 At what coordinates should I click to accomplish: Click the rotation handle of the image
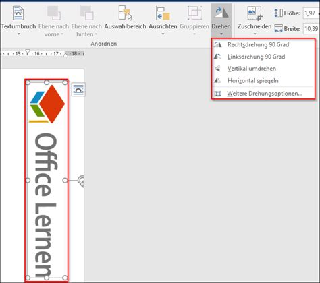coord(82,181)
